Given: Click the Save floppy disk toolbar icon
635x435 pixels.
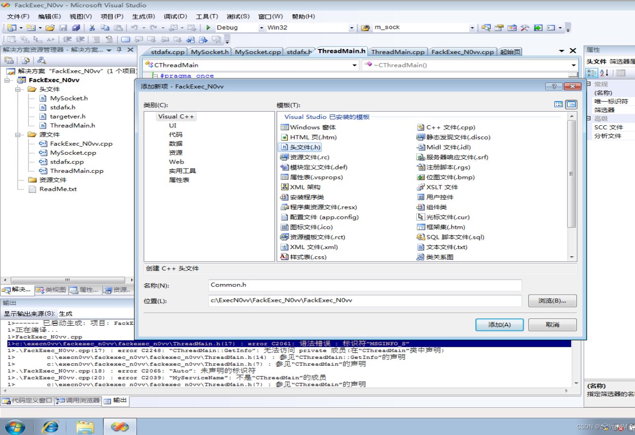Looking at the screenshot, I should tap(63, 28).
